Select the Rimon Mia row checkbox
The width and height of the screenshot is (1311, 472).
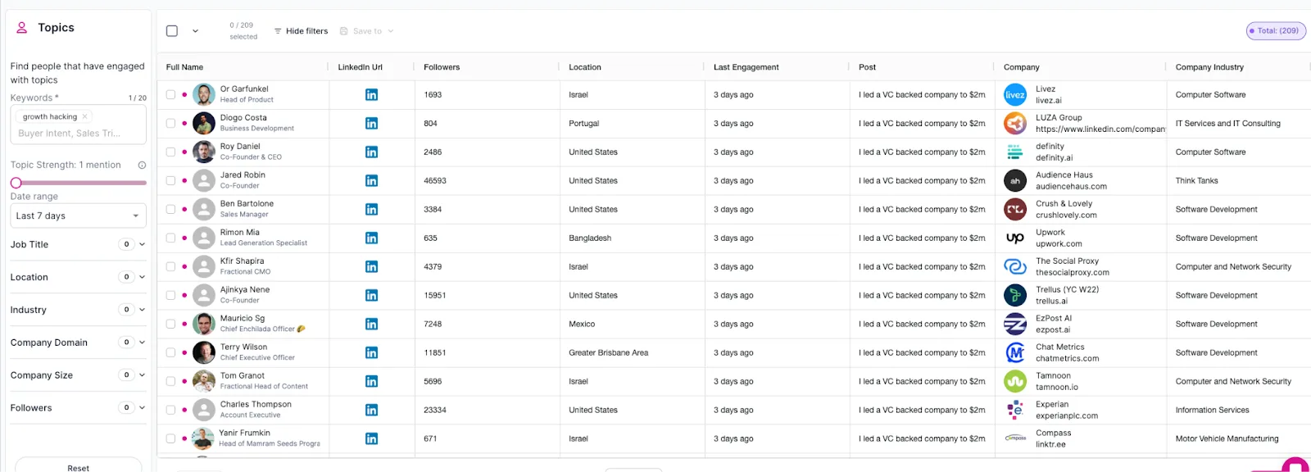170,238
